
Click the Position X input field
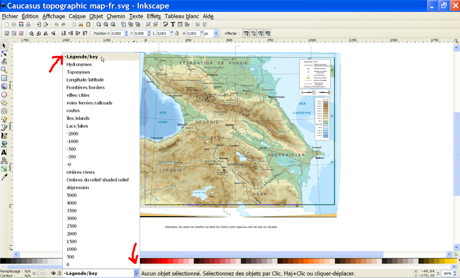point(118,33)
